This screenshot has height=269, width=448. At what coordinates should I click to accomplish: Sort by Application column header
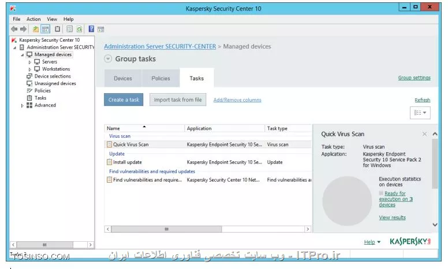coord(225,128)
